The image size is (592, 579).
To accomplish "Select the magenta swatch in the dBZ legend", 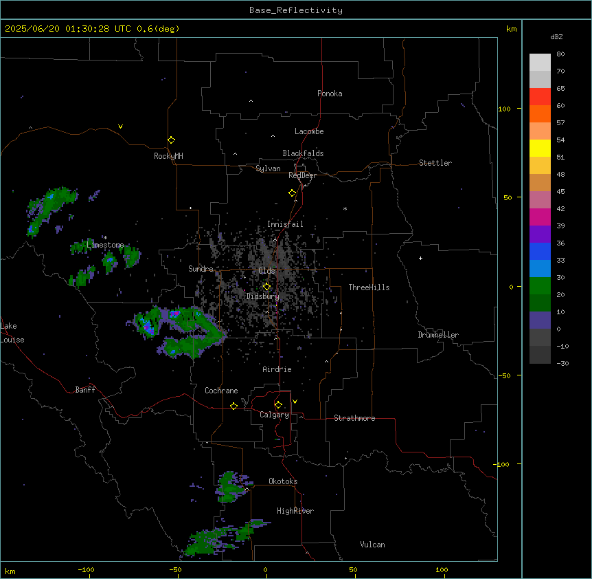I will tap(540, 217).
